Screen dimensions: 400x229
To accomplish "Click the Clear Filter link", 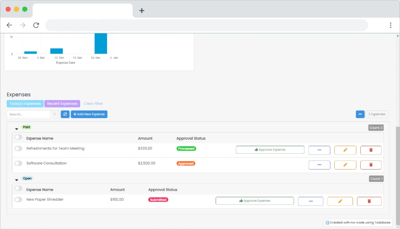I will (x=93, y=104).
